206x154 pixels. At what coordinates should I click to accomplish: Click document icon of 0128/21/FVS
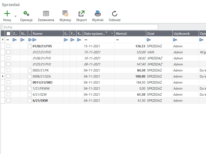click(30, 46)
